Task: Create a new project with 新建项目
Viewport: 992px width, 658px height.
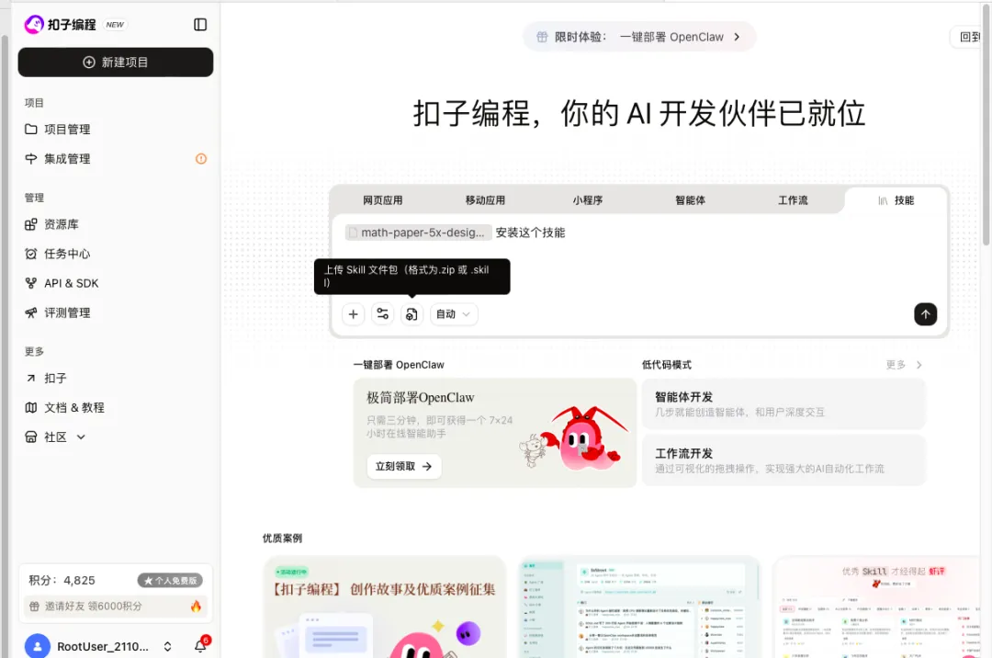Action: [x=115, y=62]
